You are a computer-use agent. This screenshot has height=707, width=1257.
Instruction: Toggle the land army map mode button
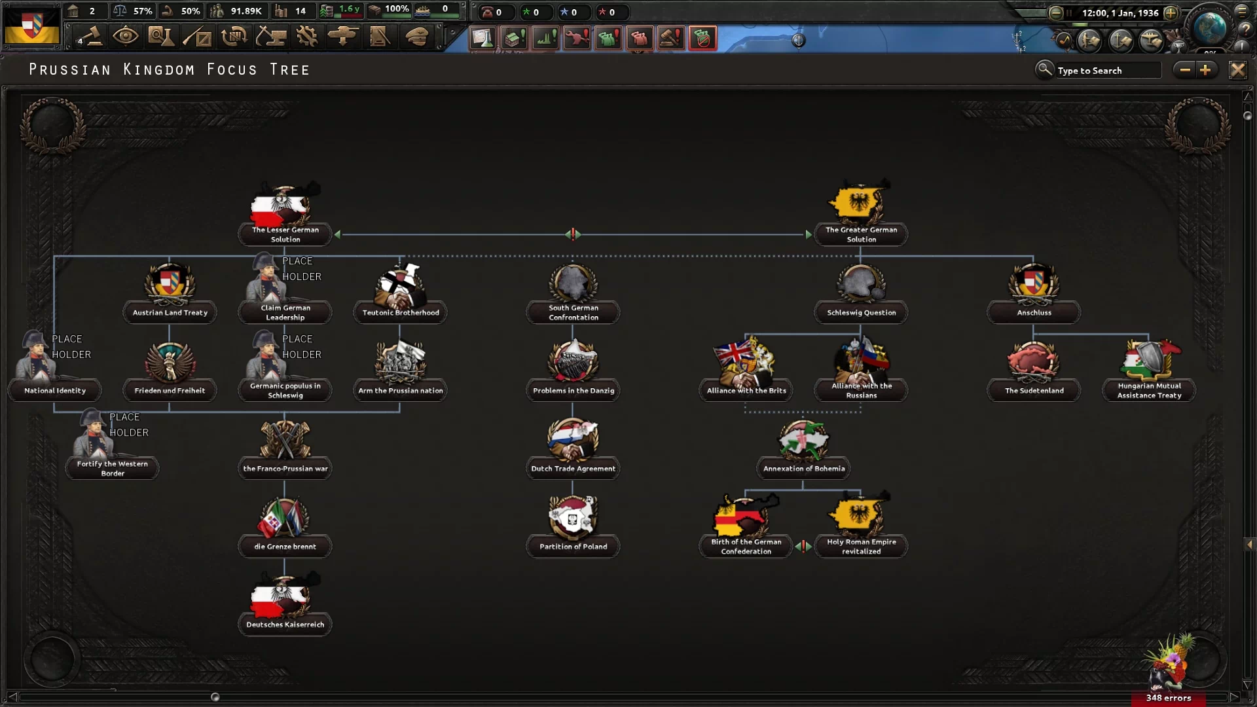coord(1089,41)
